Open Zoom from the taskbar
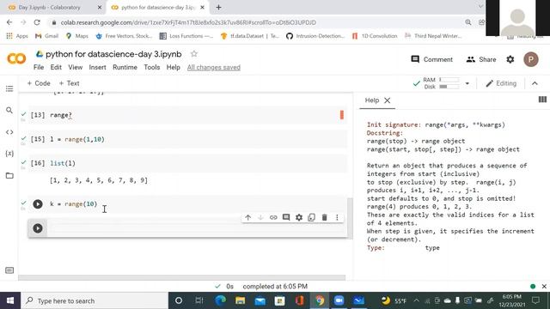This screenshot has width=550, height=309. (339, 300)
